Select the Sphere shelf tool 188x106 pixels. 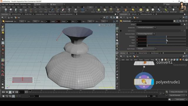point(11,10)
